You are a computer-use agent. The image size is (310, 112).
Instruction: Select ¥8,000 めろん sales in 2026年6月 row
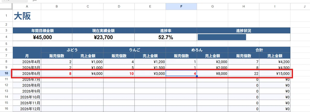tap(212, 73)
